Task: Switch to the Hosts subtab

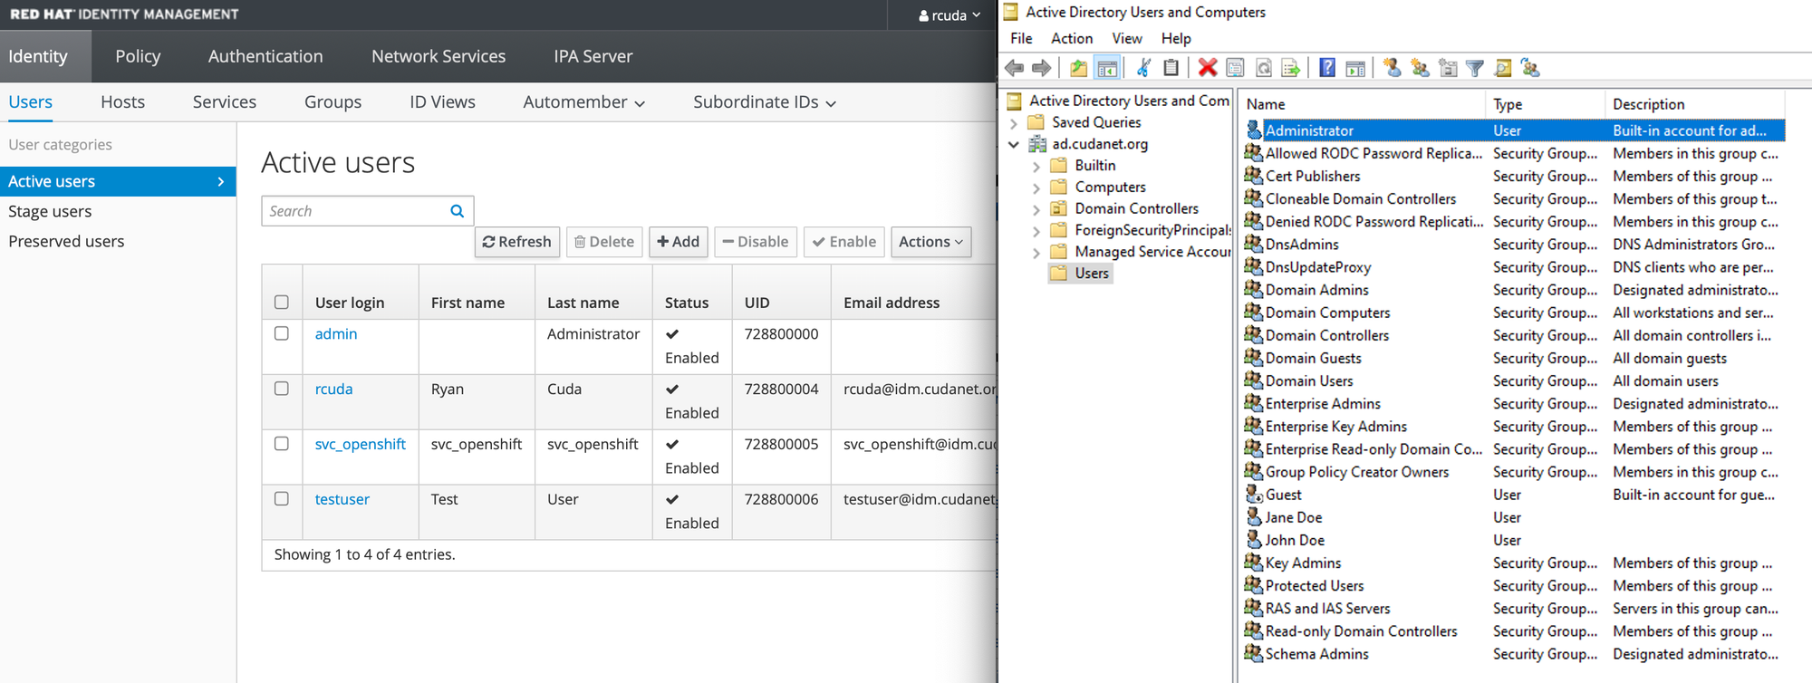Action: tap(123, 102)
